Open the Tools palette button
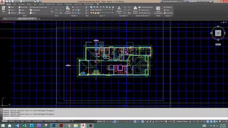Viewport: 228px width, 128px height. [x=3, y=9]
